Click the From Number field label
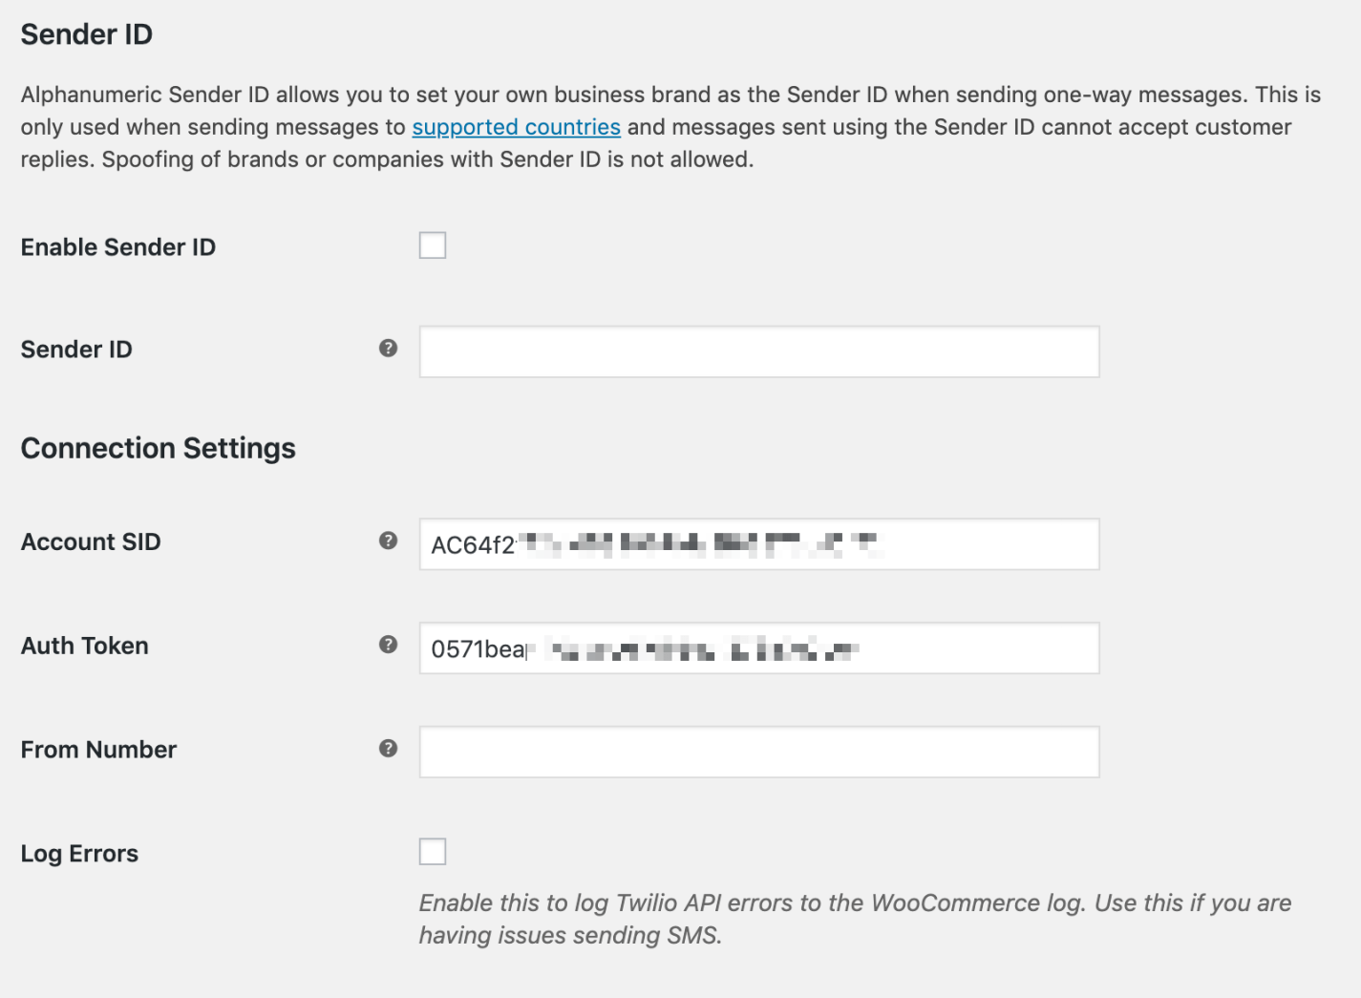Screen dimensions: 1361x998 (98, 751)
